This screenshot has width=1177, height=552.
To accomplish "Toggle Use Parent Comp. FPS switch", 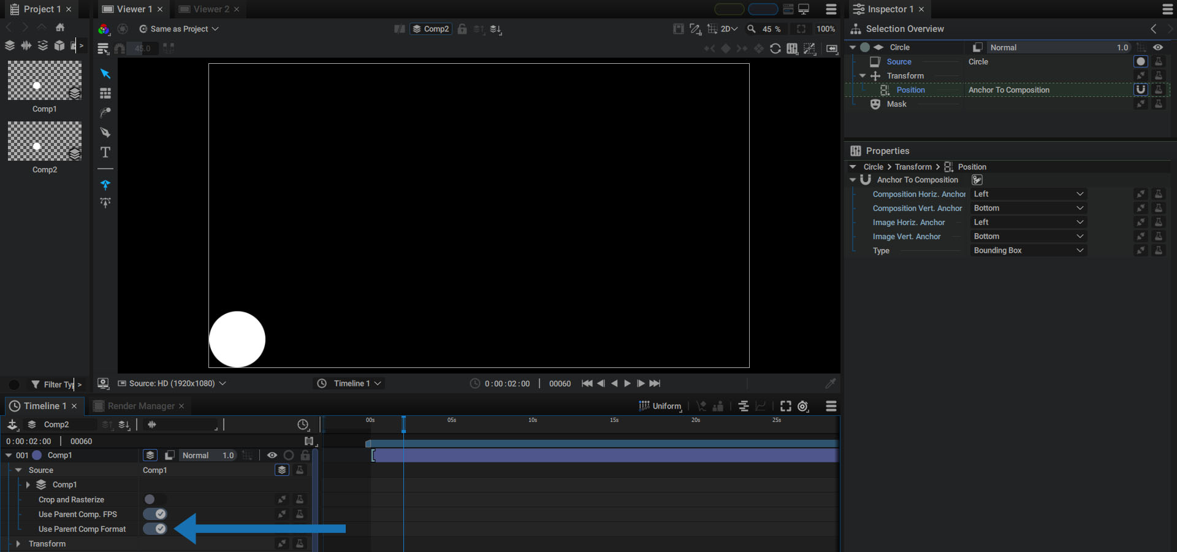I will coord(155,514).
